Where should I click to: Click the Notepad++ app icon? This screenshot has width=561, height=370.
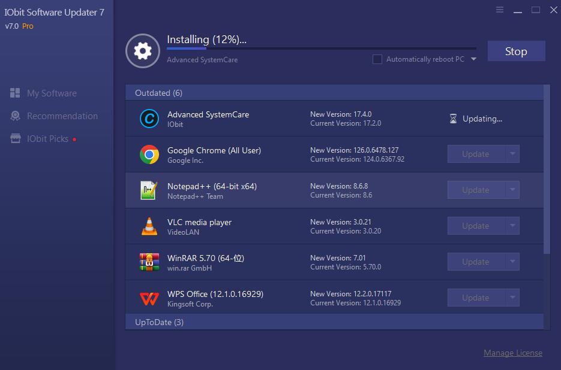click(x=149, y=190)
